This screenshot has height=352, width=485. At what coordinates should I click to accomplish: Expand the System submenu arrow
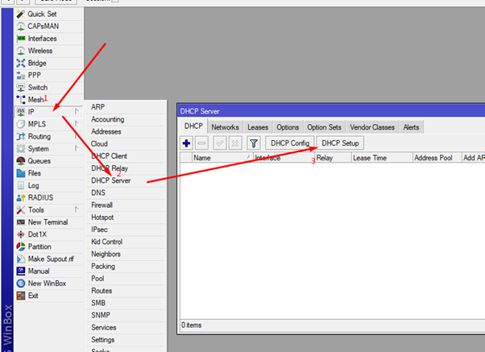[77, 148]
